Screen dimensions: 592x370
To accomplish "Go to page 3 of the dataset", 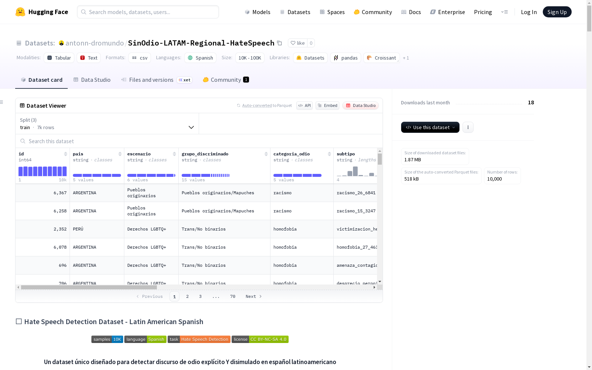I will point(201,296).
